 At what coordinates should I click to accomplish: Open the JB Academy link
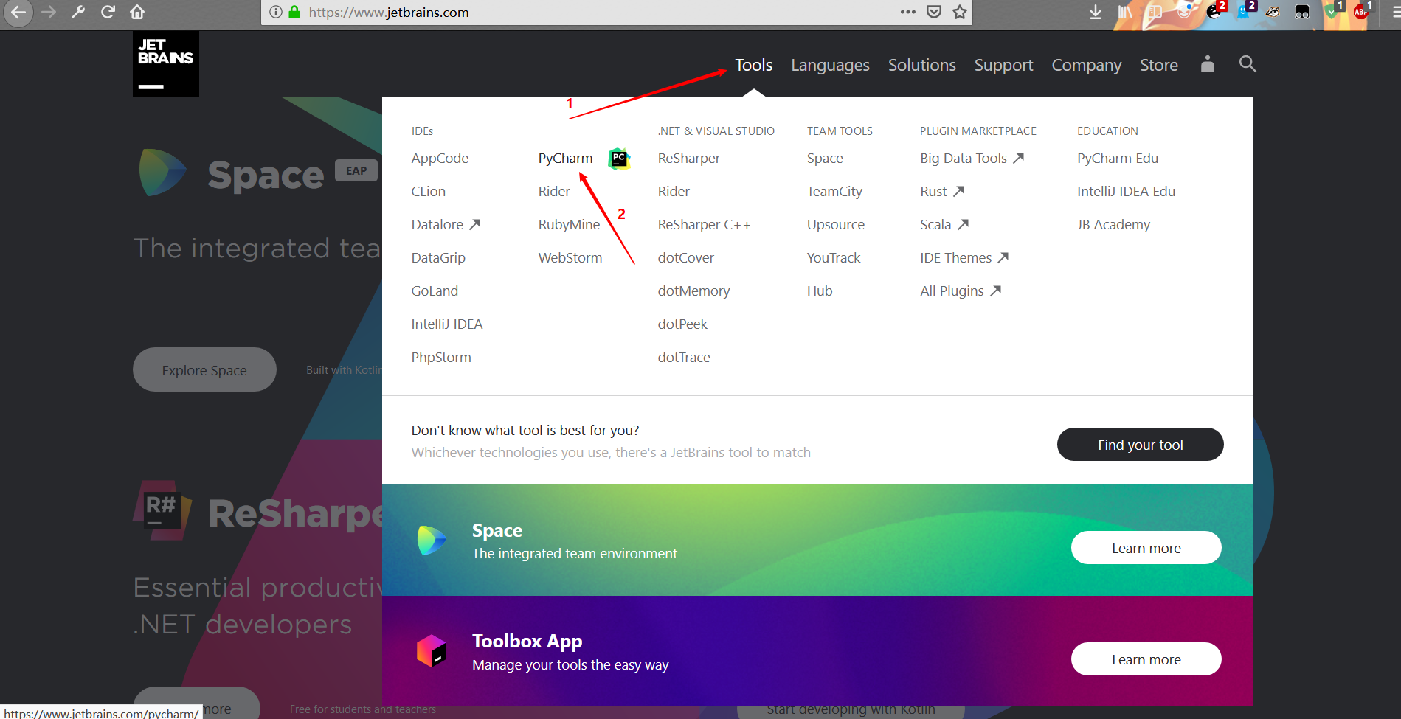coord(1113,224)
